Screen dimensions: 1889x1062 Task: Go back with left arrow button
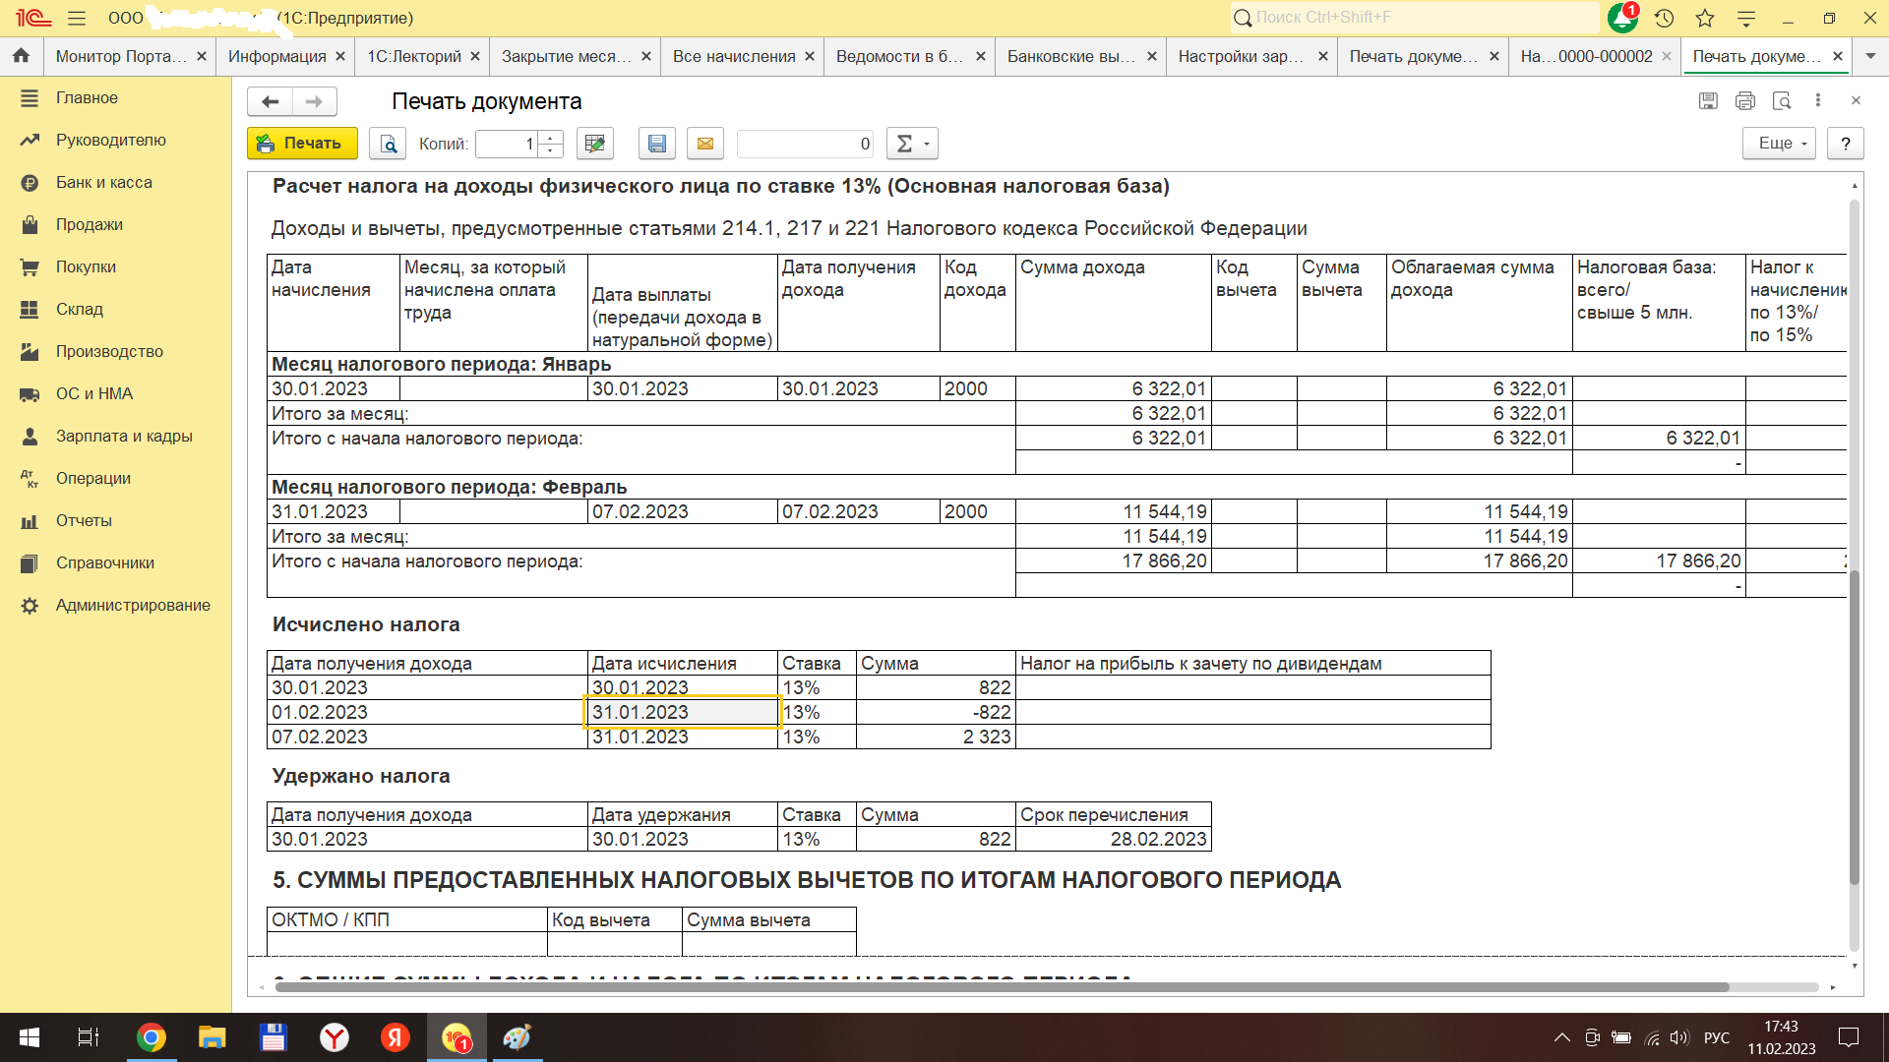click(x=270, y=101)
